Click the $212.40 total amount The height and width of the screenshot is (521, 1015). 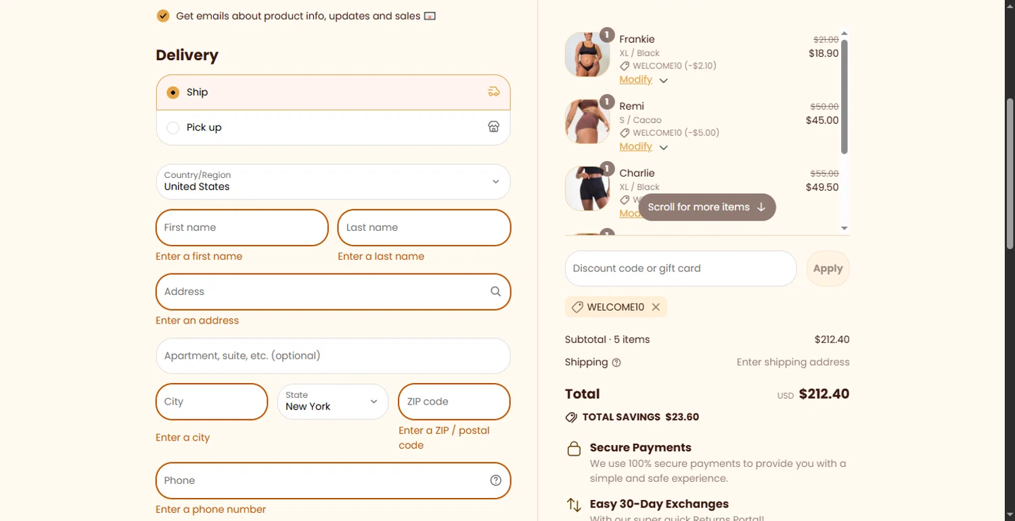click(824, 394)
